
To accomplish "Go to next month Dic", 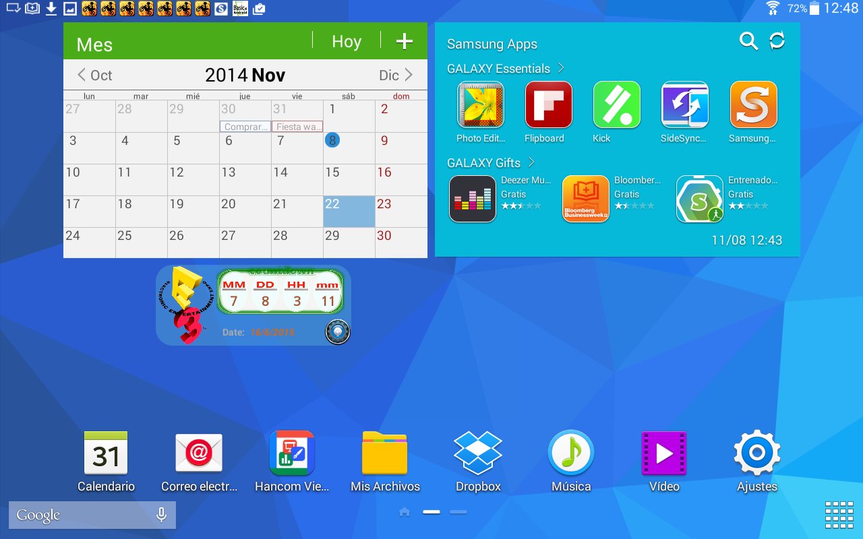I will tap(396, 75).
